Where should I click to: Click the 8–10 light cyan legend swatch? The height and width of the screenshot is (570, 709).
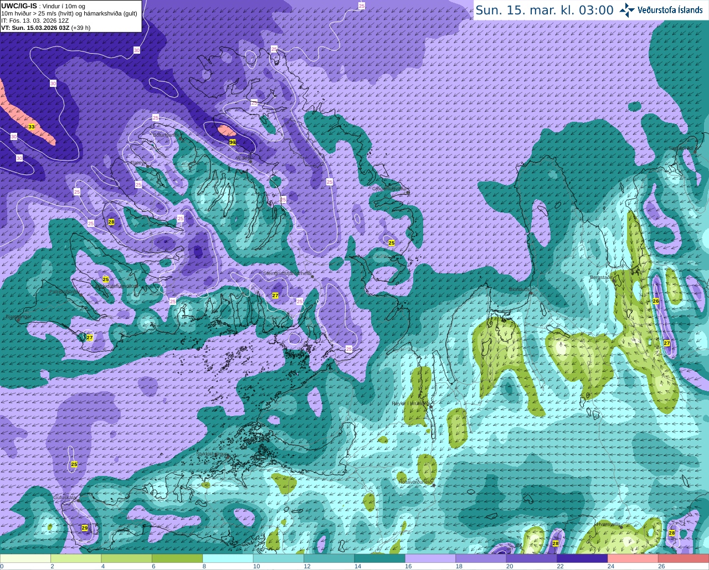click(228, 558)
